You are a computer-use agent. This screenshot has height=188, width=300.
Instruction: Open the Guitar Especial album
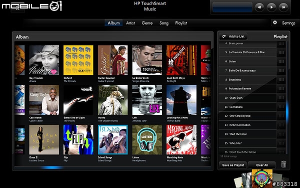tap(112, 60)
